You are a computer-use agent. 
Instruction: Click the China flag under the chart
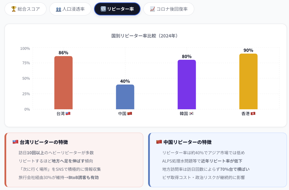pyautogui.click(x=130, y=113)
